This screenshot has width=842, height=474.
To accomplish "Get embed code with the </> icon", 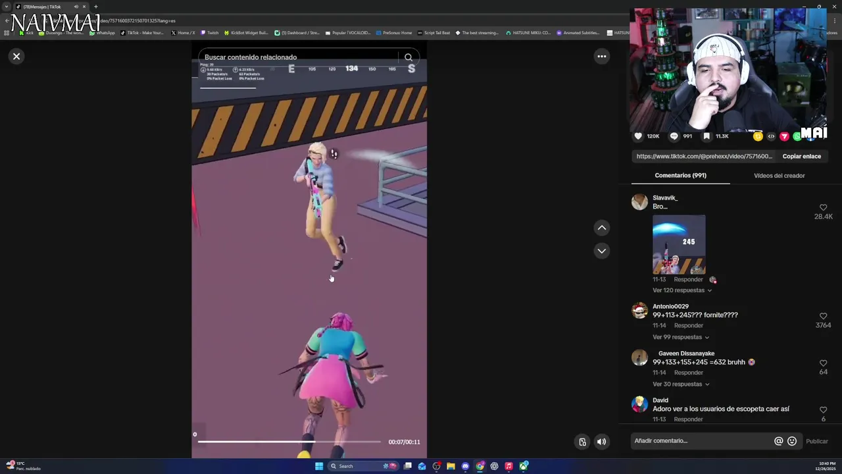I will tap(771, 136).
